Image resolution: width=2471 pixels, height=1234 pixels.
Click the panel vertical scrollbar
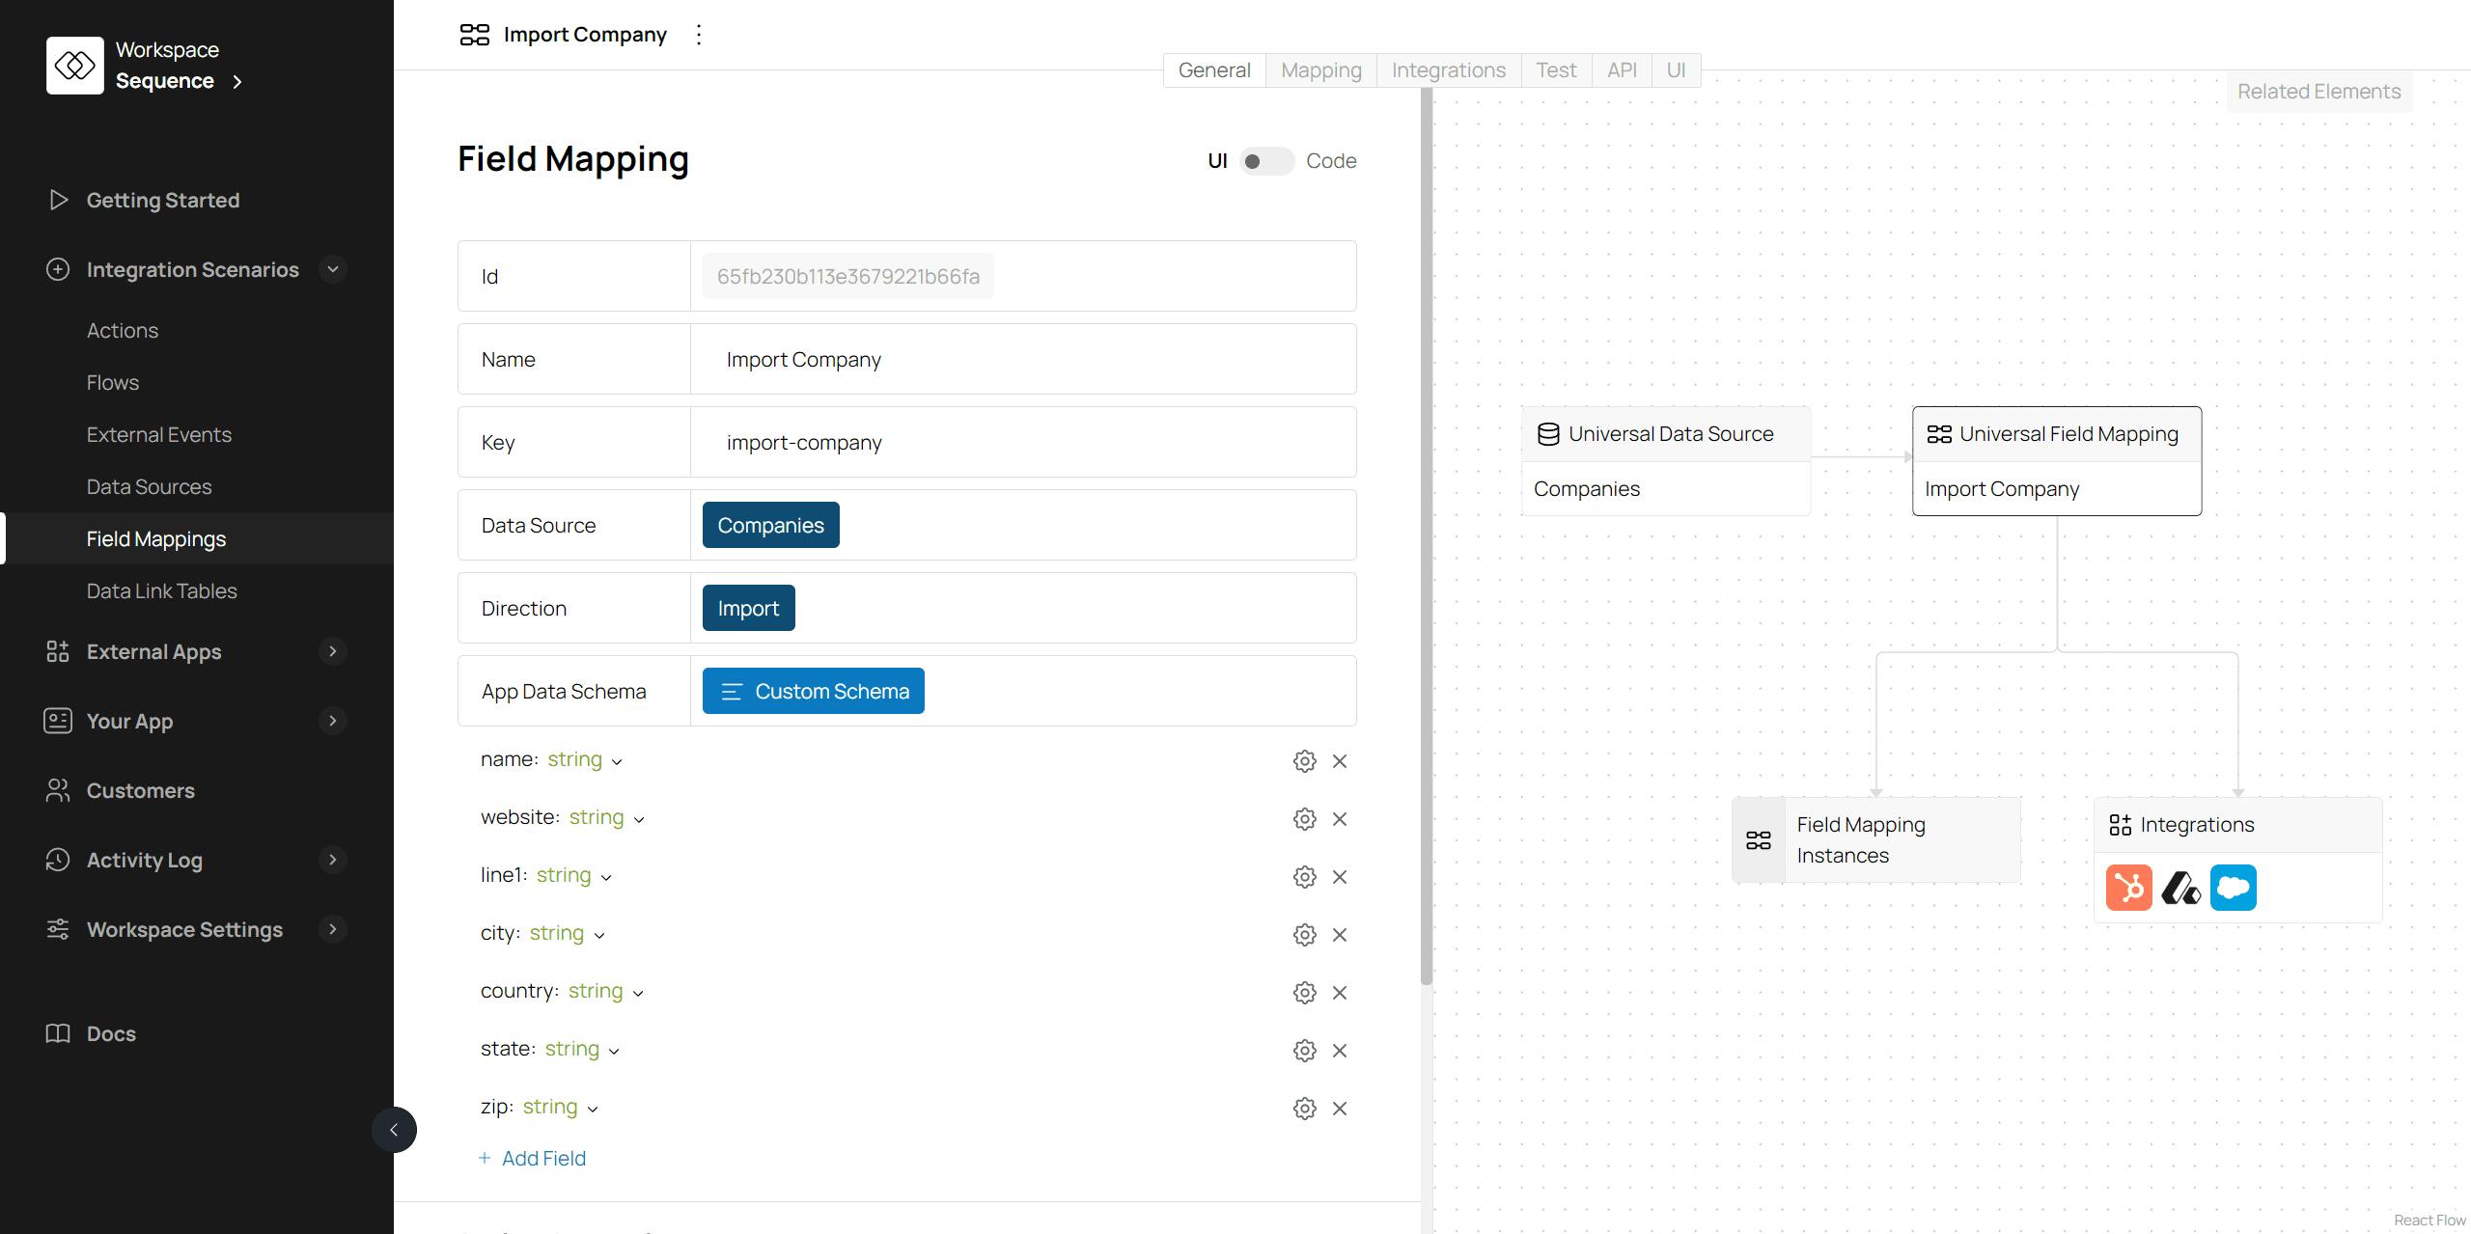pyautogui.click(x=1426, y=535)
